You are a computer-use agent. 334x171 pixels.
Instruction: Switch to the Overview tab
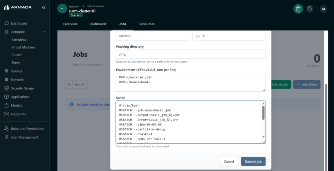pyautogui.click(x=70, y=24)
